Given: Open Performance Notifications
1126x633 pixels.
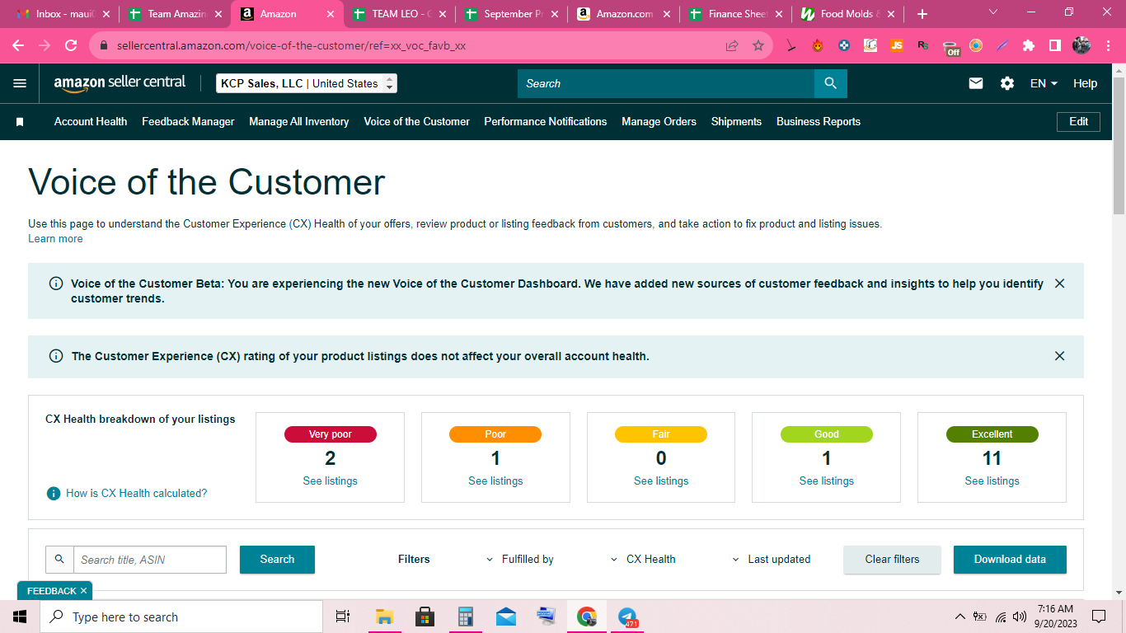Looking at the screenshot, I should (546, 122).
